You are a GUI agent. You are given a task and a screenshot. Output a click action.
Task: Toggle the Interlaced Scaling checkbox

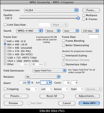pos(64,55)
